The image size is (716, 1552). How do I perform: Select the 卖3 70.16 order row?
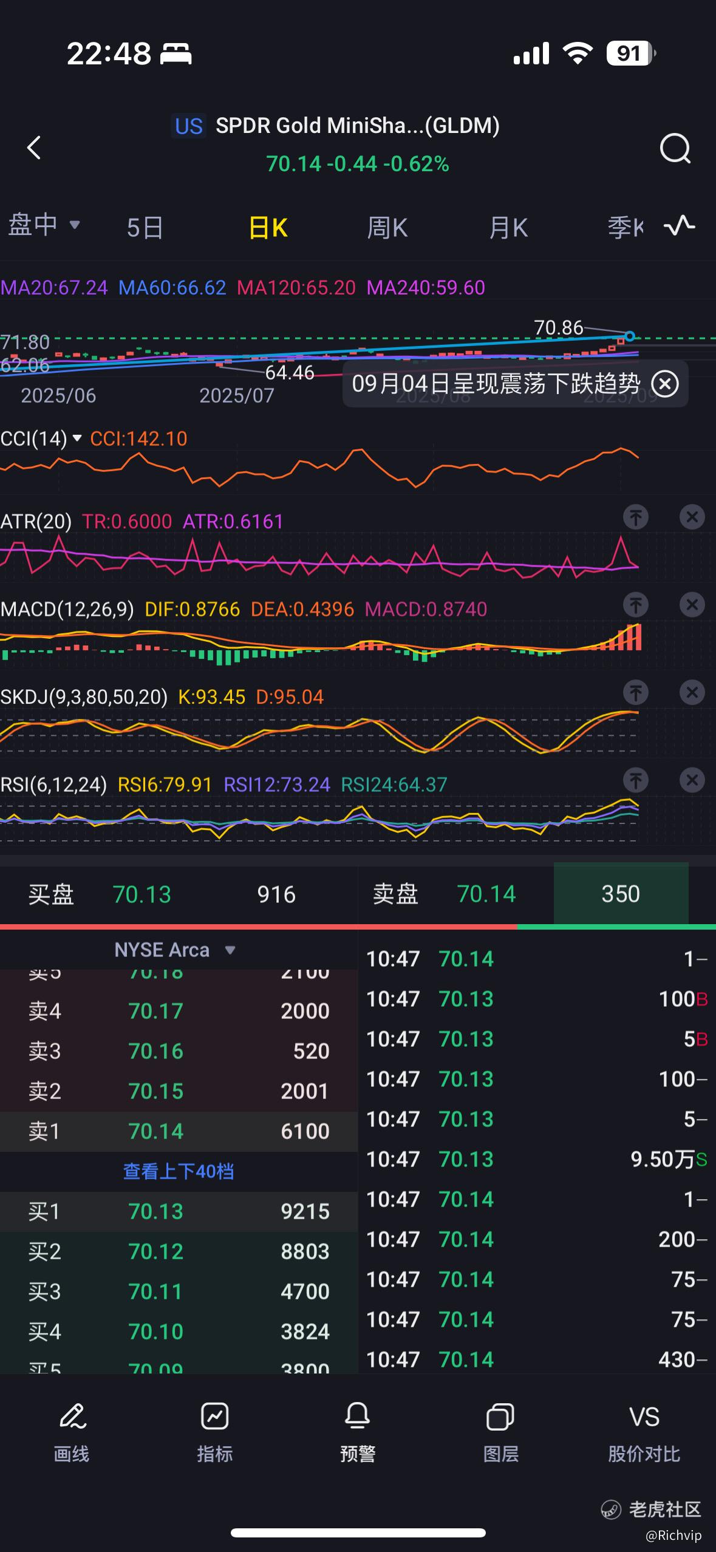[179, 1051]
